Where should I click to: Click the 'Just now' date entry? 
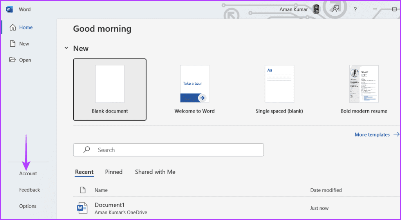tap(320, 208)
